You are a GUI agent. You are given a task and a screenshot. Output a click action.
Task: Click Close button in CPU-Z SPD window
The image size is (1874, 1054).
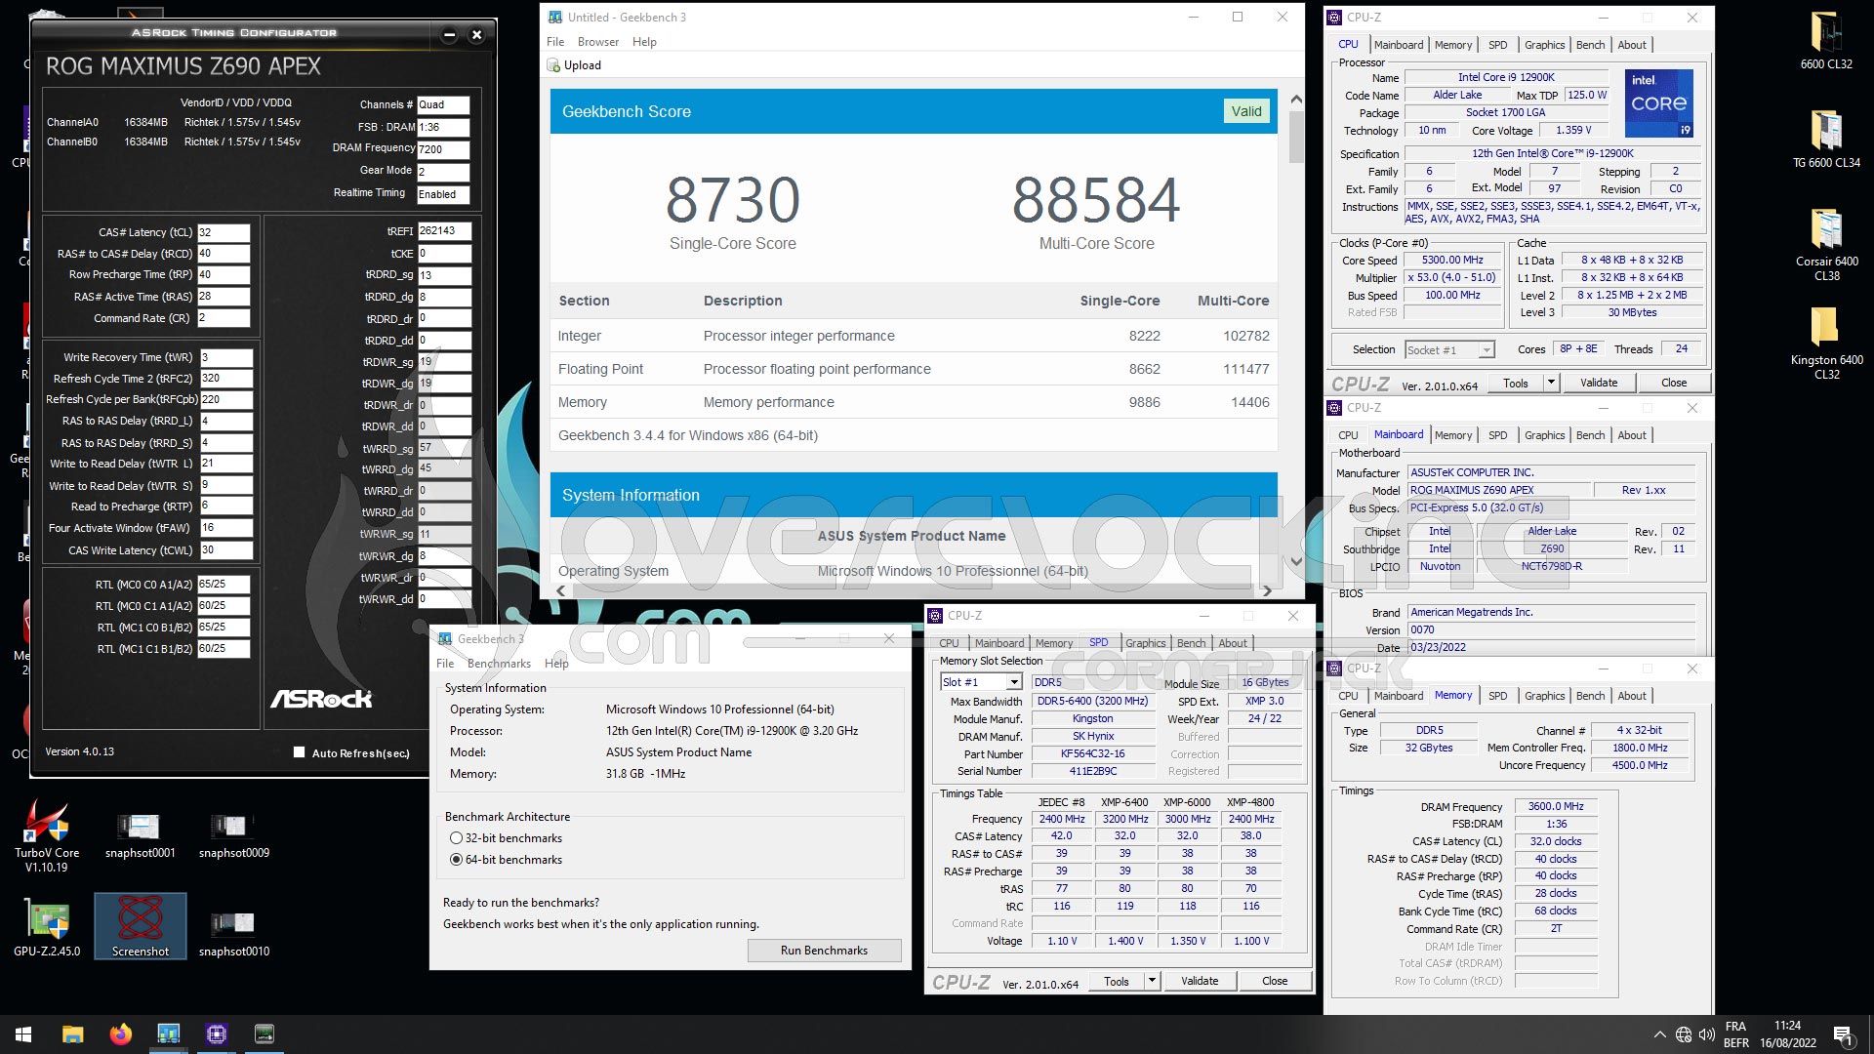pyautogui.click(x=1275, y=981)
